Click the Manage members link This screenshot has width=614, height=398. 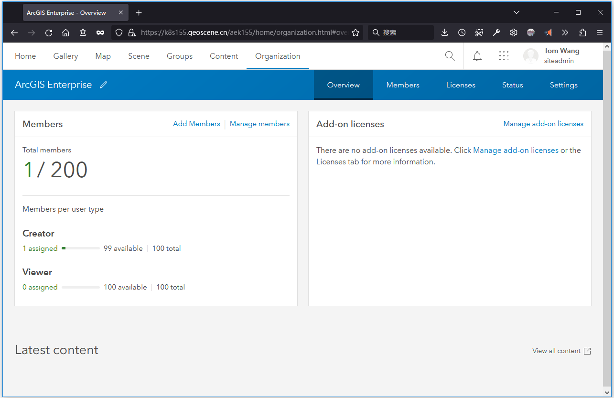click(x=259, y=124)
